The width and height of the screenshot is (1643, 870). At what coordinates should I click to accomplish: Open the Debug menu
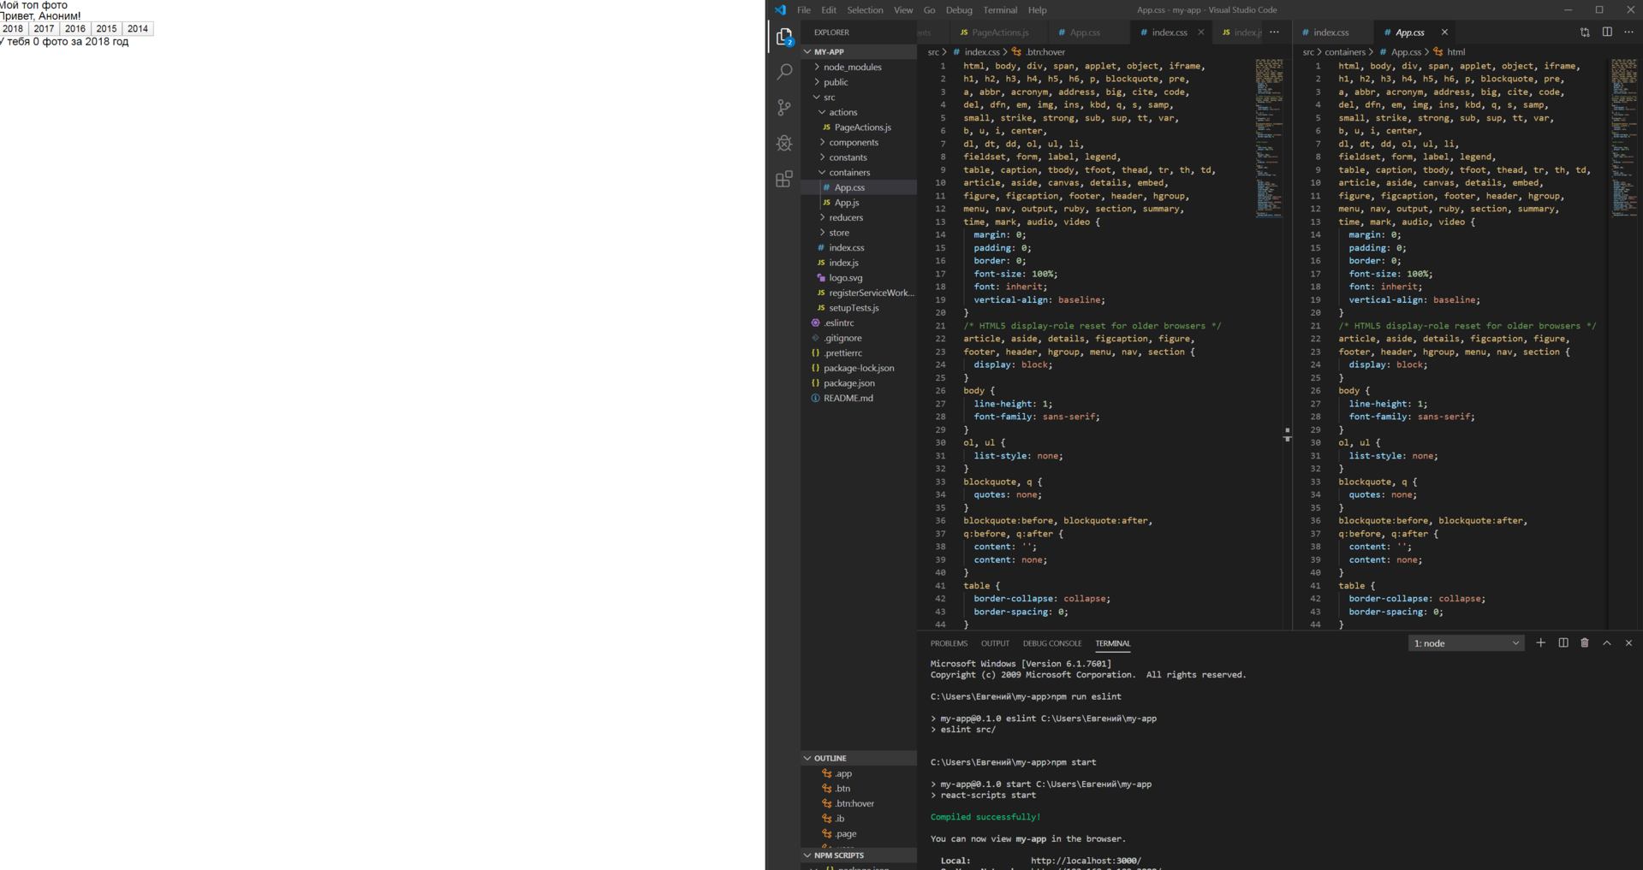click(959, 10)
